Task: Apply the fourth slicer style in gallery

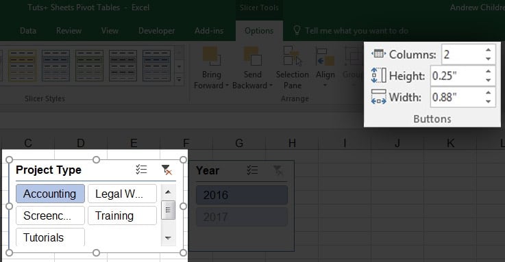Action: 123,66
